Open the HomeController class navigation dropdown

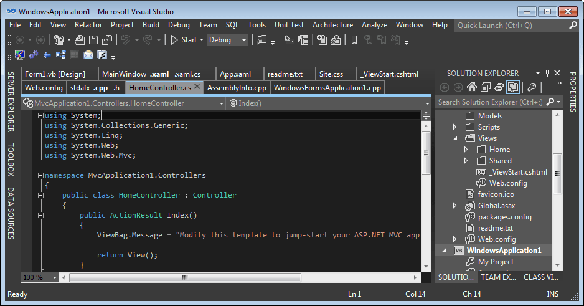(221, 103)
